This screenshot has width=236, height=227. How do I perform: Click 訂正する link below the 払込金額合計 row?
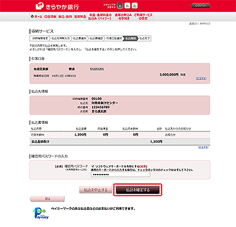pyautogui.click(x=203, y=147)
